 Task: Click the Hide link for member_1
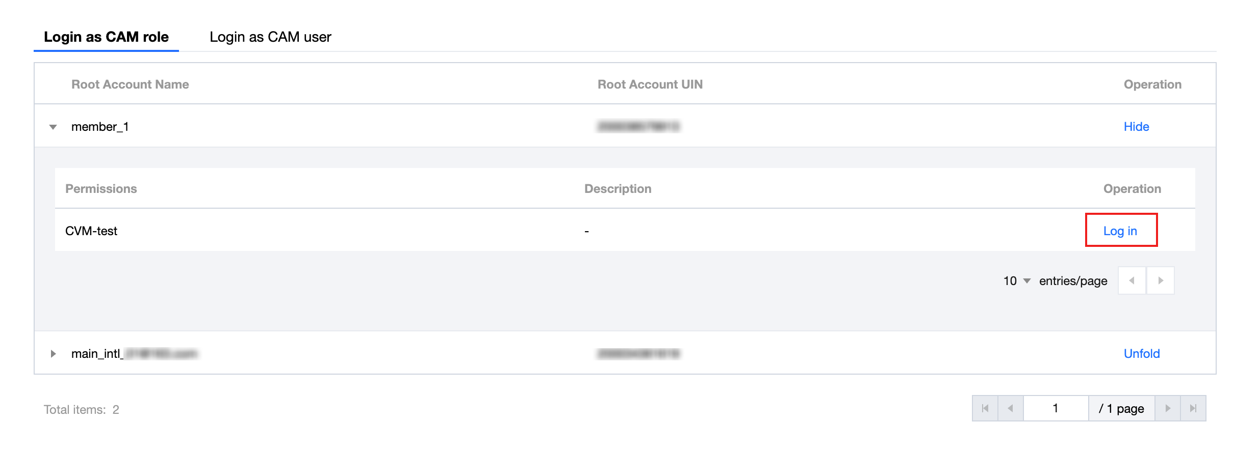pyautogui.click(x=1136, y=127)
